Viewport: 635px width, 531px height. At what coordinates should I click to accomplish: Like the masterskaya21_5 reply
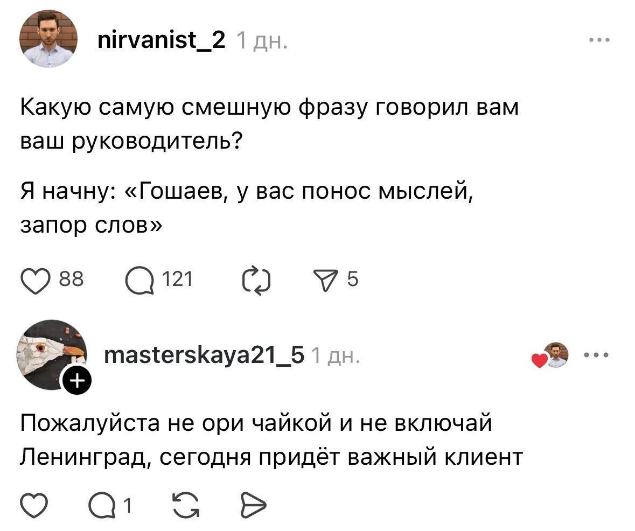tap(34, 506)
